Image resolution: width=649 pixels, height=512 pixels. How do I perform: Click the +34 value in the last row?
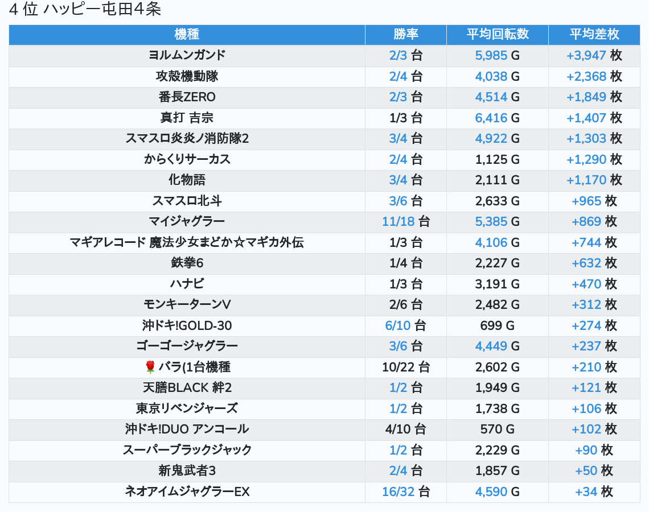(586, 492)
